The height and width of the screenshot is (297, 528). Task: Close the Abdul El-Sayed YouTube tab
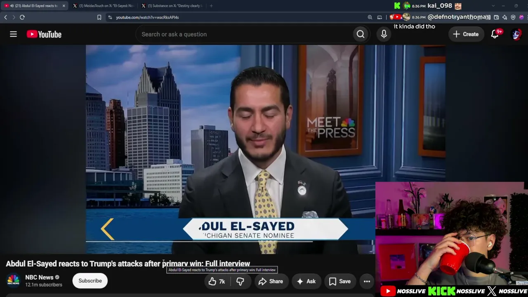click(64, 6)
